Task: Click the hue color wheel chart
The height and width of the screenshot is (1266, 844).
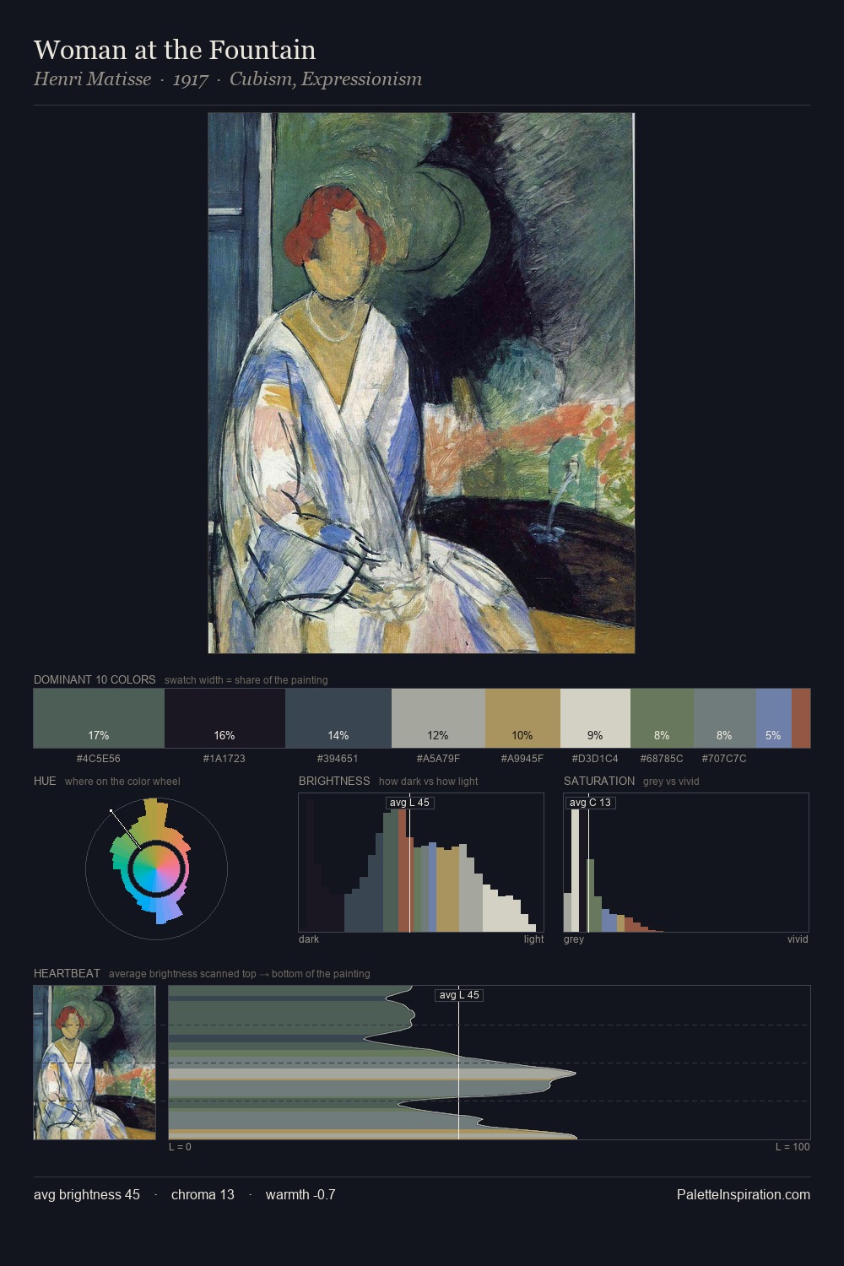Action: [x=156, y=868]
